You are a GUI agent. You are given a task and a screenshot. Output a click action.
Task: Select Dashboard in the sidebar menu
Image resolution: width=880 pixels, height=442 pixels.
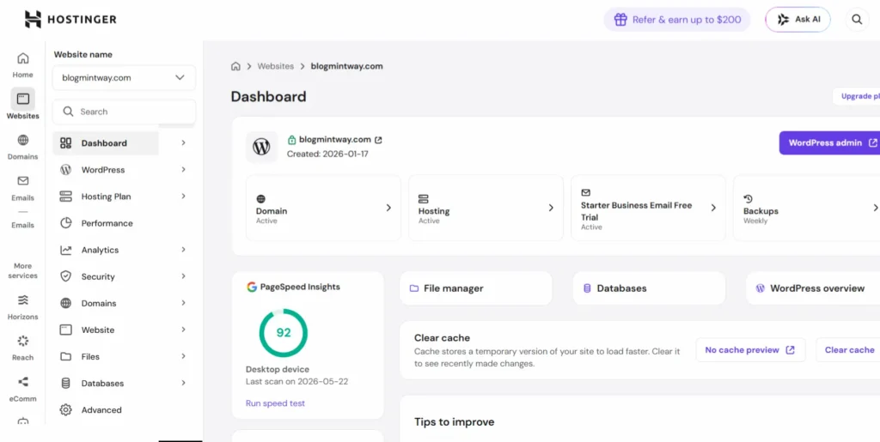pos(106,142)
